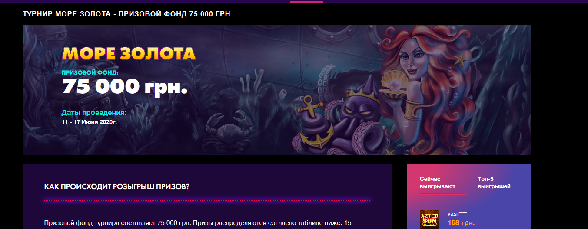This screenshot has width=588, height=229.
Task: Switch to the Сейчас выигрывают tab
Action: tap(438, 183)
